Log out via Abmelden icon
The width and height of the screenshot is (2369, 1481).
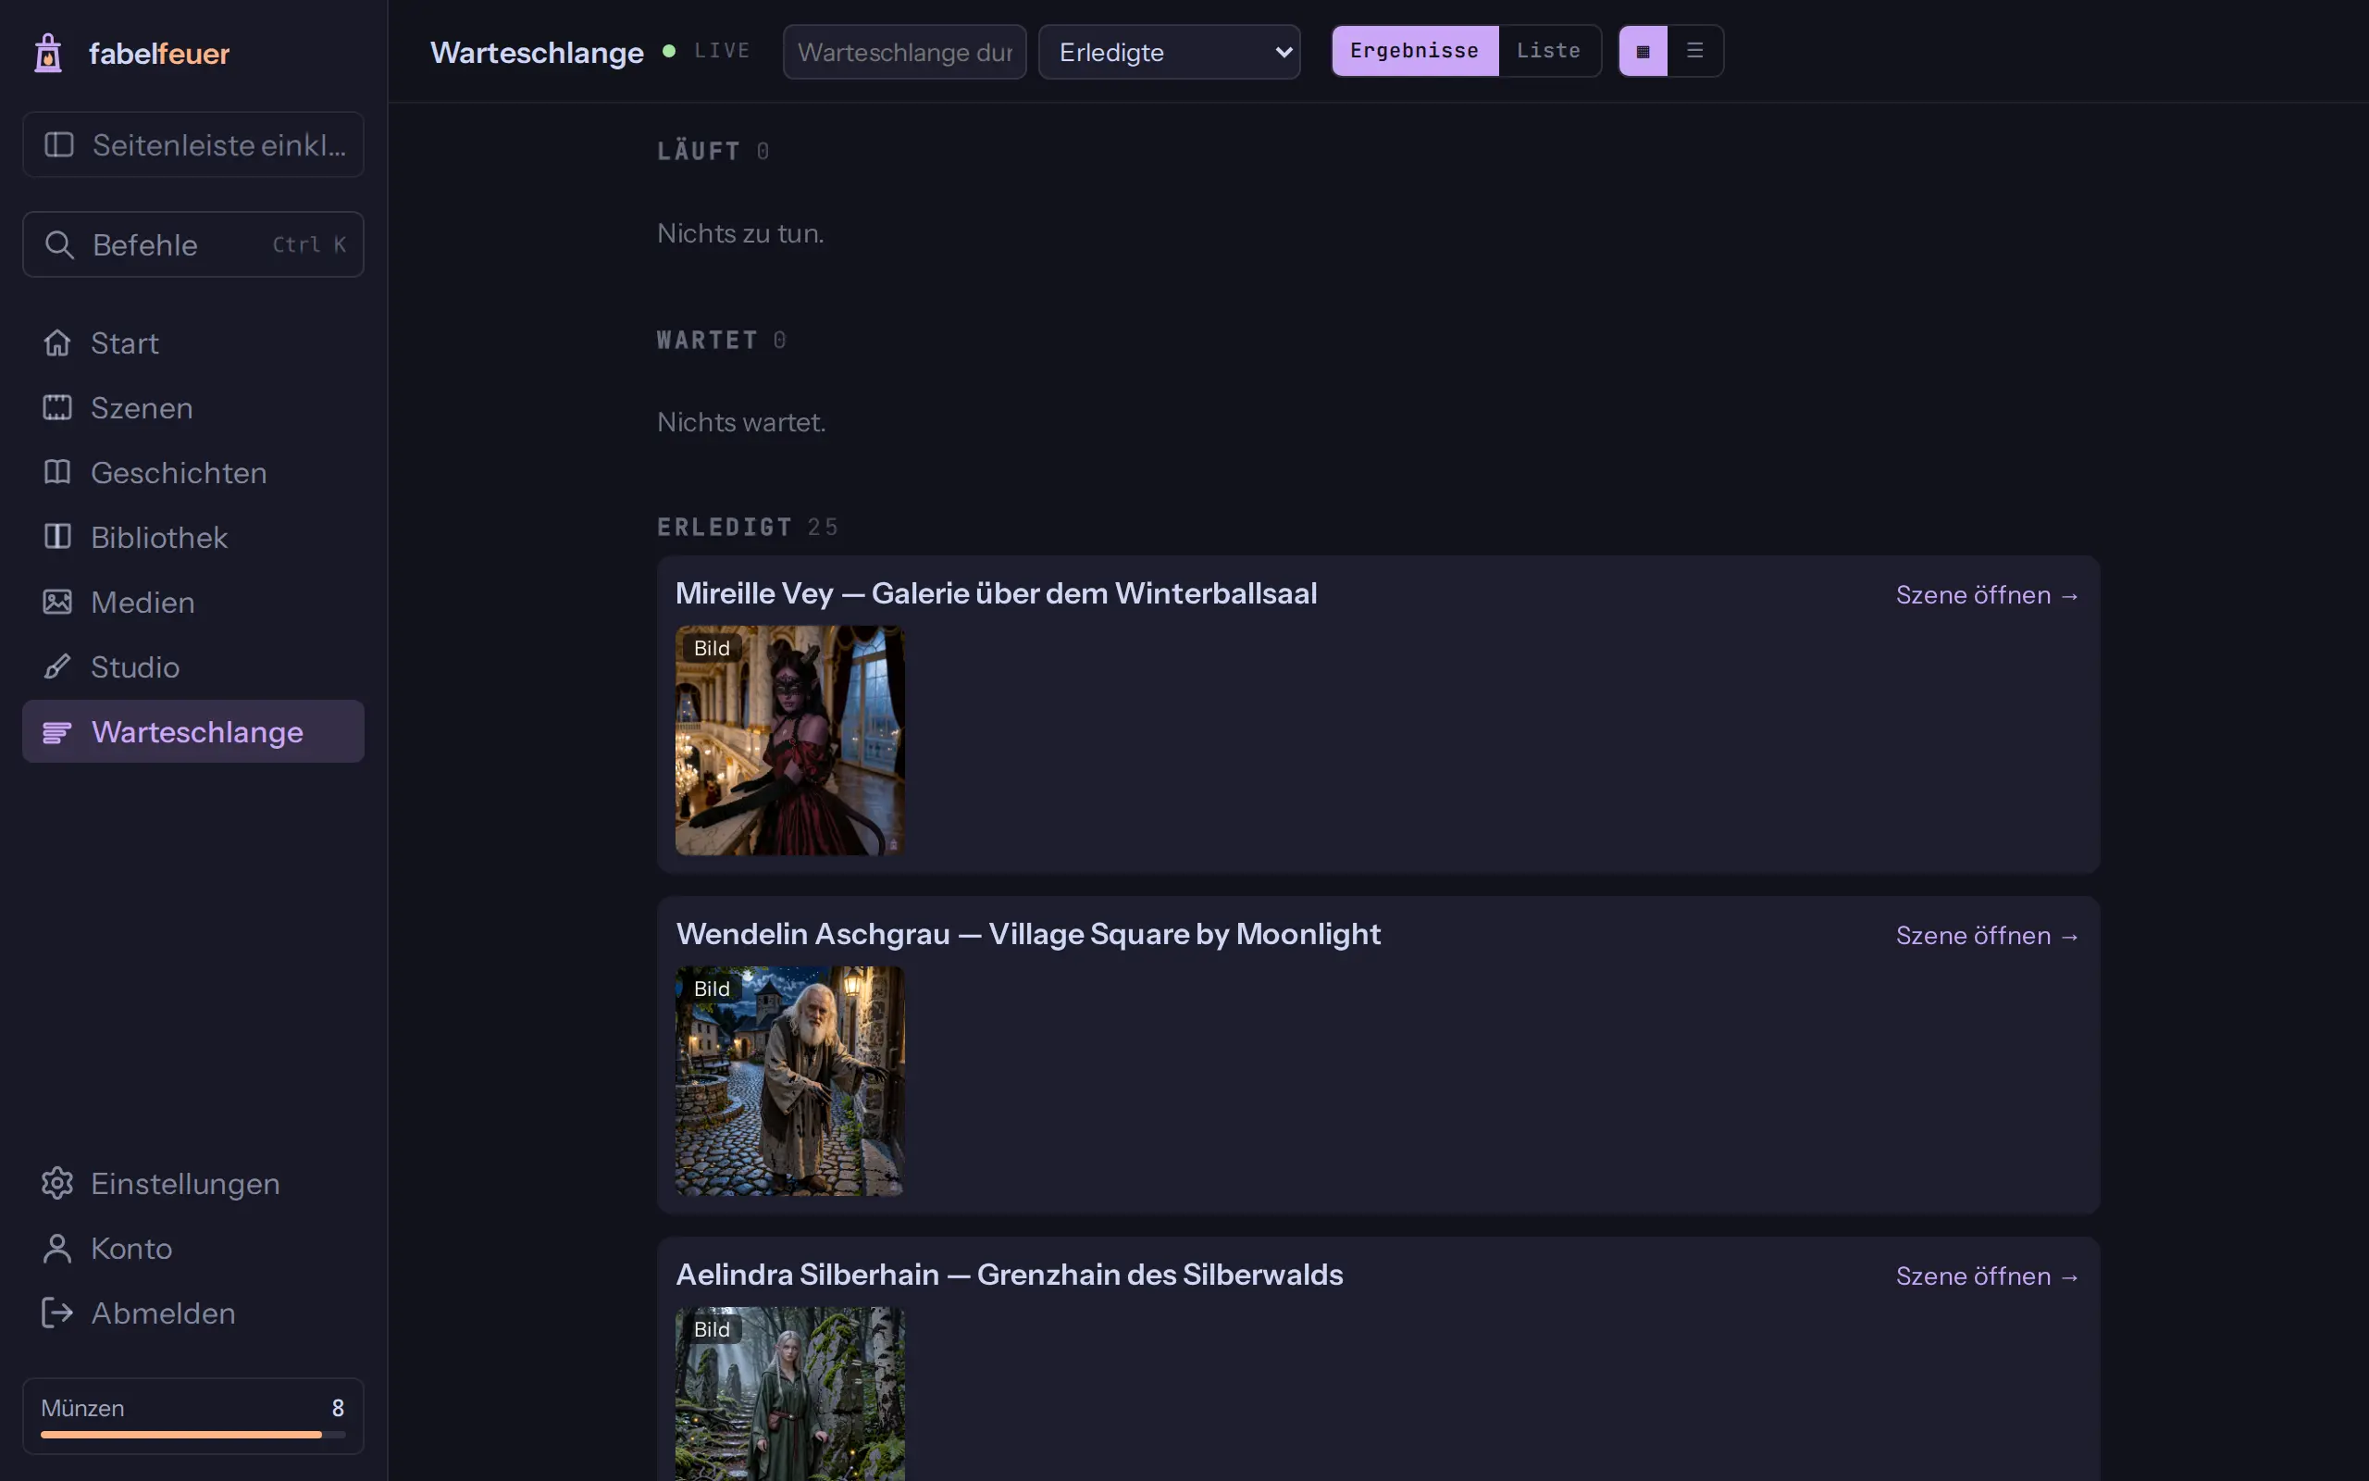[x=57, y=1313]
